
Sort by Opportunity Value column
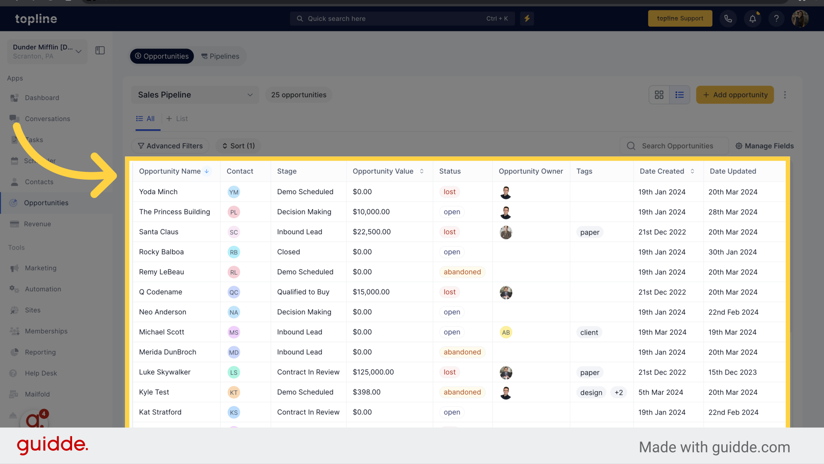tap(422, 171)
